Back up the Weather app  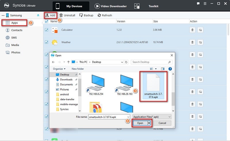pos(200,43)
